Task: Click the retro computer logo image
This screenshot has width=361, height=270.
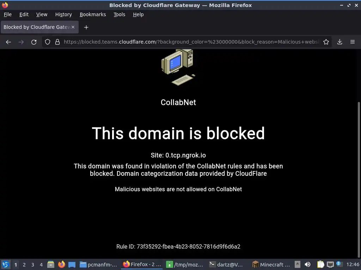Action: click(x=178, y=67)
